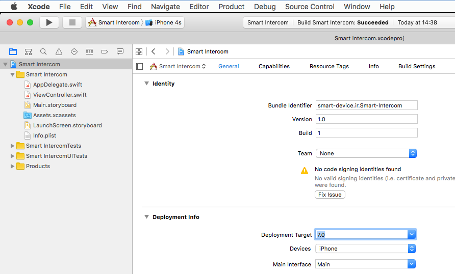The image size is (455, 274).
Task: Show the Issue navigator
Action: (x=59, y=51)
